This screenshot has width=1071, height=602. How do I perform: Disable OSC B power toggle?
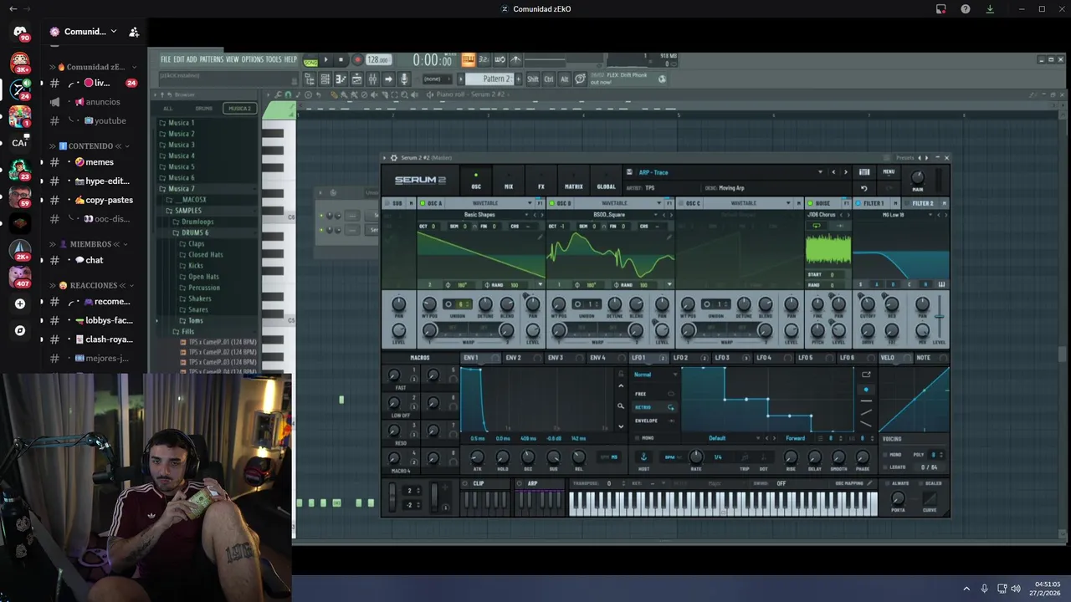click(x=552, y=203)
